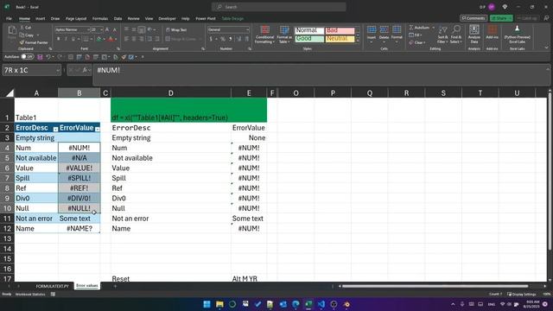553x311 pixels.
Task: Apply the Normal cell style
Action: click(309, 31)
